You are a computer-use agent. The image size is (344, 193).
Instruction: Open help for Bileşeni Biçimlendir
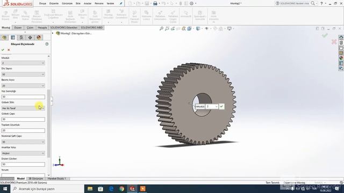click(47, 44)
